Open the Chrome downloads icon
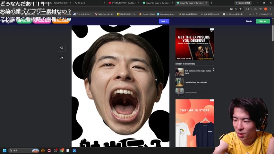This screenshot has height=154, width=274. click(255, 9)
